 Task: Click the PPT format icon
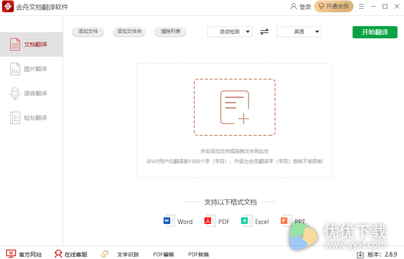click(286, 221)
